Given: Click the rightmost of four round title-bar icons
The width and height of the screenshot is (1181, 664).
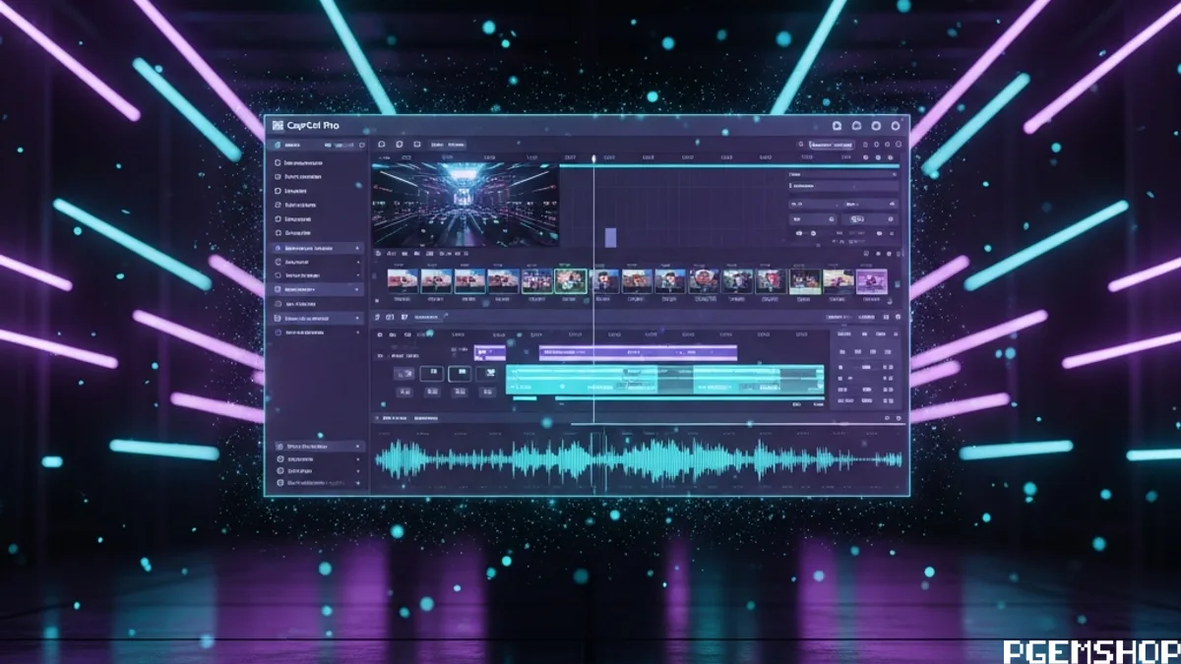Looking at the screenshot, I should (x=896, y=126).
